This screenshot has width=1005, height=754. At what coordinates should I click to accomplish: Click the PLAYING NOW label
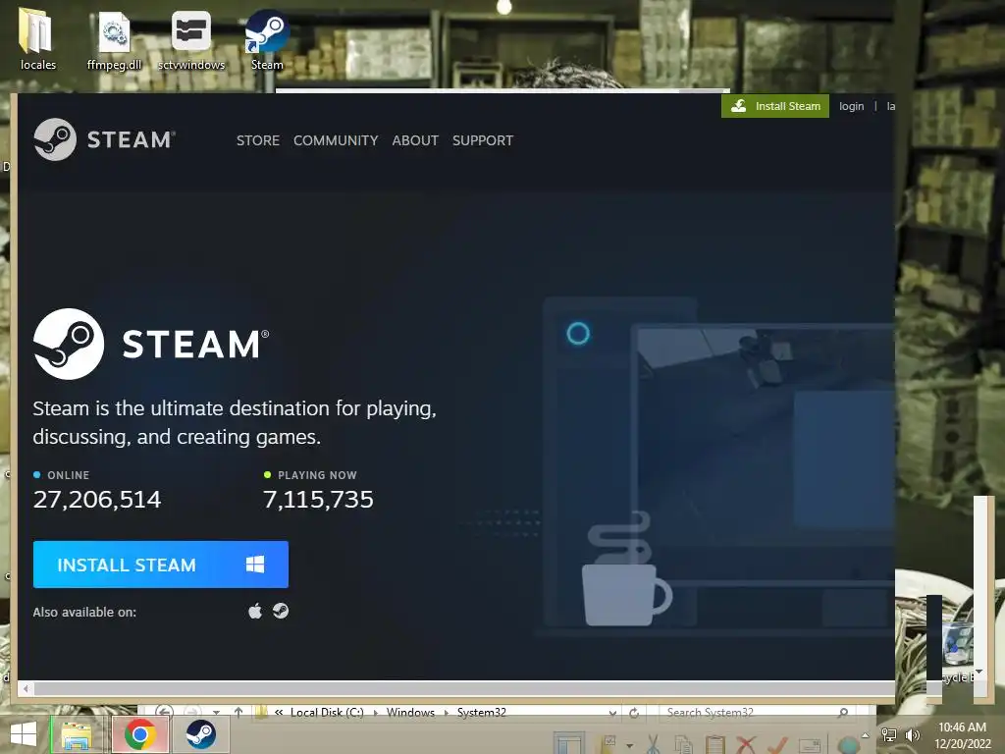pos(317,475)
